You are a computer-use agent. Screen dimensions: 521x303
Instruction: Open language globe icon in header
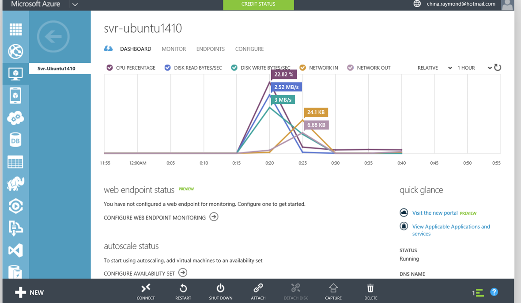click(x=417, y=4)
